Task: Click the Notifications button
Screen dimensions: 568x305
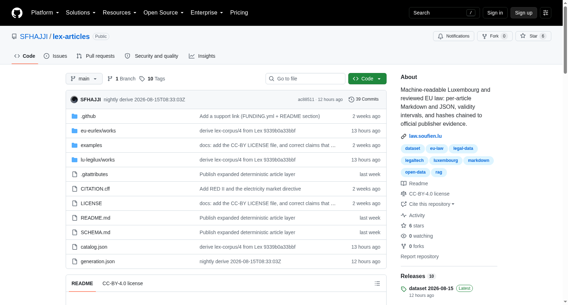Action: pyautogui.click(x=454, y=36)
